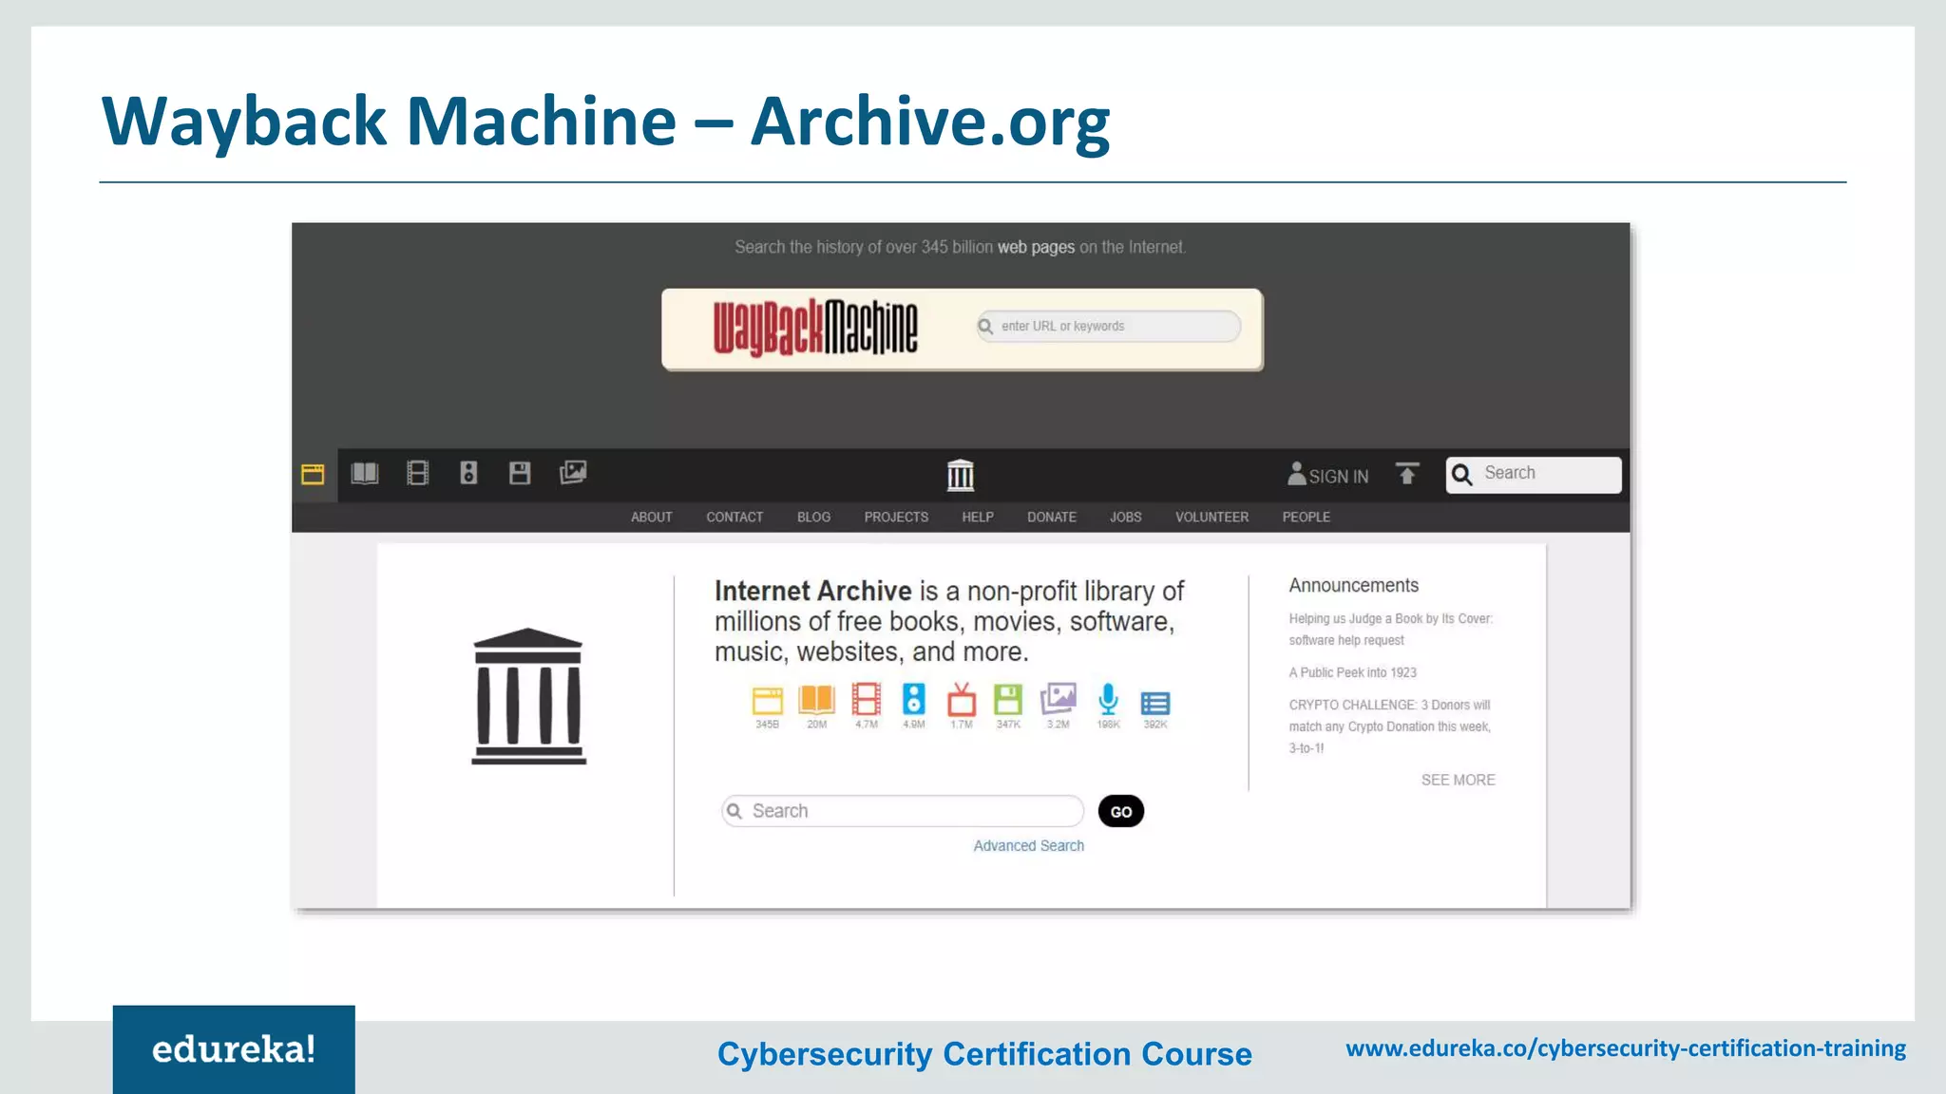
Task: Open the HELP menu item
Action: point(978,518)
